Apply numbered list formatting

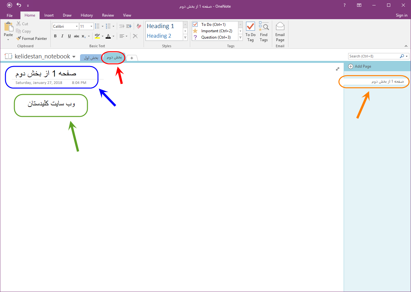coord(108,26)
